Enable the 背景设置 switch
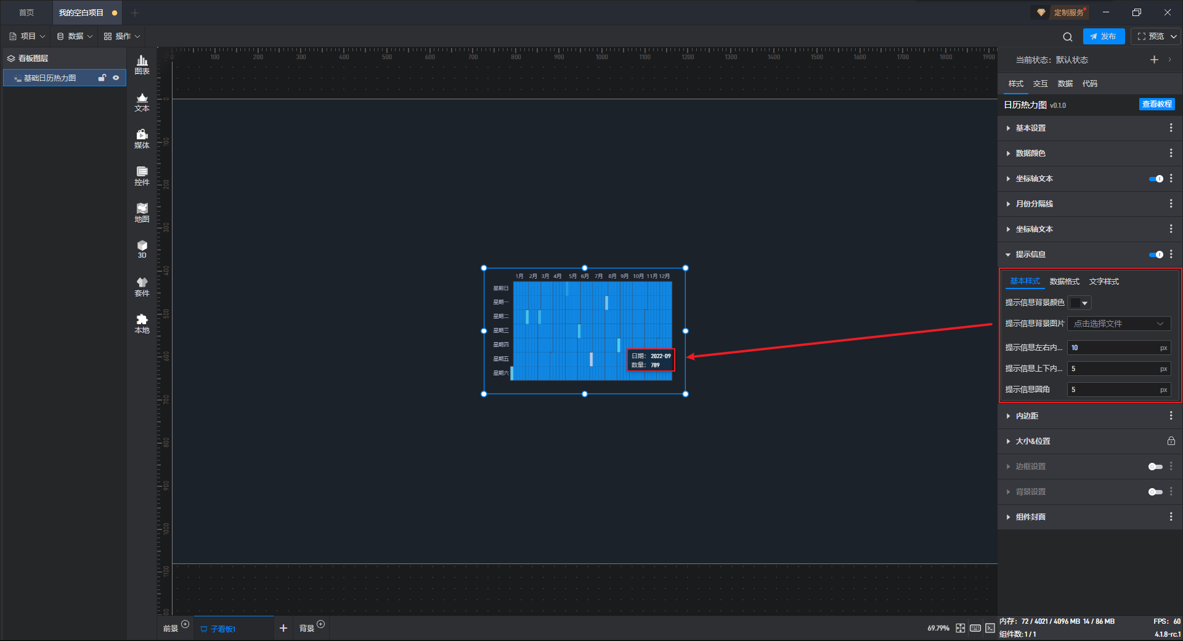Viewport: 1183px width, 641px height. tap(1155, 492)
